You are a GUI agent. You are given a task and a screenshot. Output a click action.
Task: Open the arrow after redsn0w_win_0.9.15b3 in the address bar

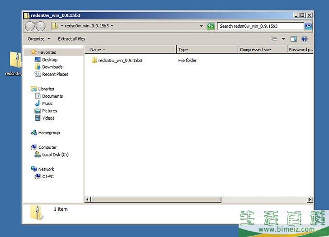point(112,26)
